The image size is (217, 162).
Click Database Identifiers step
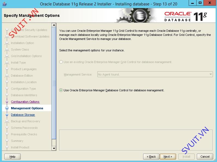24,95
